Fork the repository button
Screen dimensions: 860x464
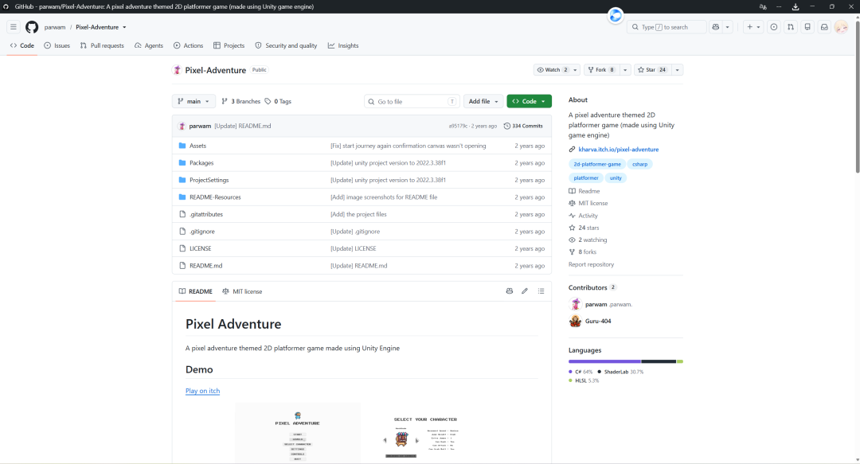click(x=602, y=70)
